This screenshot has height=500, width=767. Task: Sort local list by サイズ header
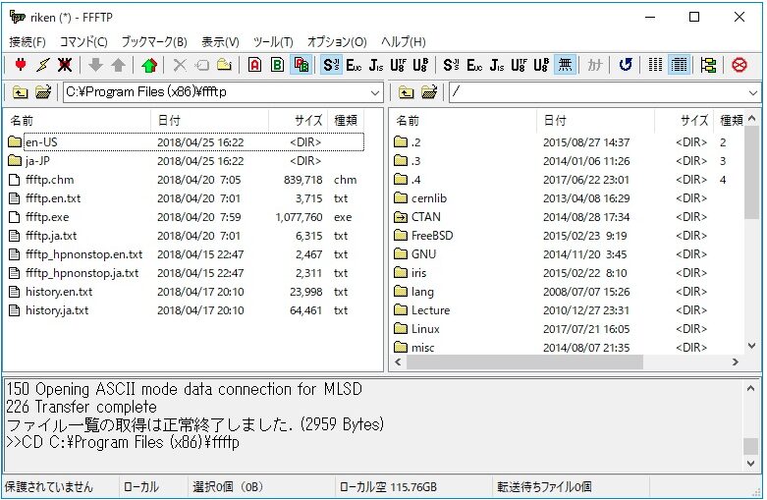click(298, 121)
